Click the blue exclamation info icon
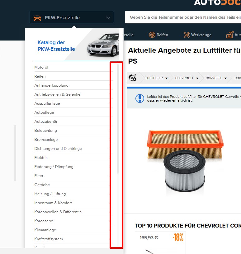Image resolution: width=241 pixels, height=254 pixels. tap(140, 98)
